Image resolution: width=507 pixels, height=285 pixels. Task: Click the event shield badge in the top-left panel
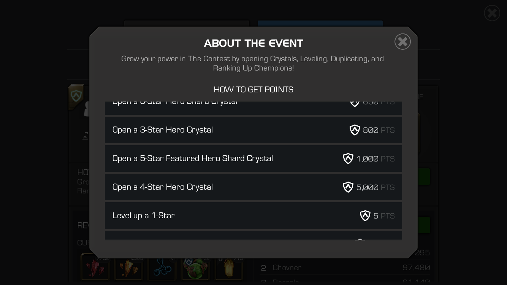click(x=76, y=96)
